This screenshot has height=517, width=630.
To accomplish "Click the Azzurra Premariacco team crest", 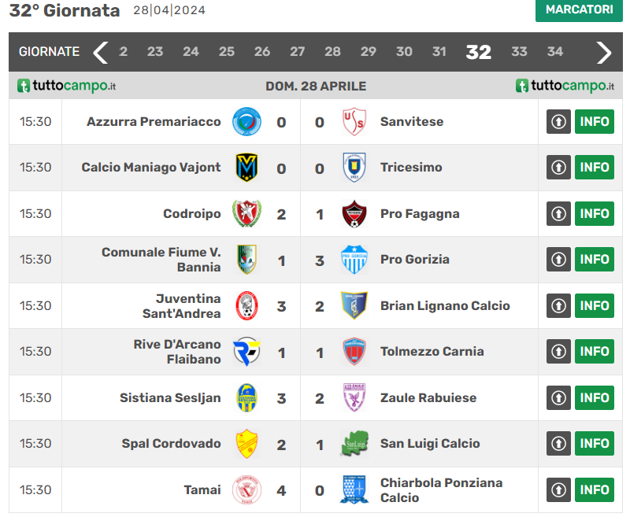I will pos(246,122).
